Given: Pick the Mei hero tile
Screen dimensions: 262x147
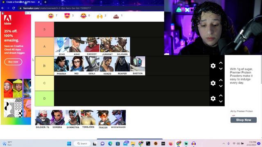Looking at the screenshot, I should 77,66.
